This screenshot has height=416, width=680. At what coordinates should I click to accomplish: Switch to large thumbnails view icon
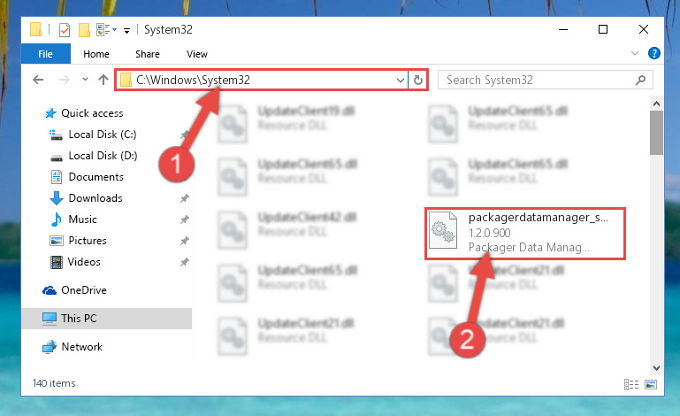[x=651, y=384]
